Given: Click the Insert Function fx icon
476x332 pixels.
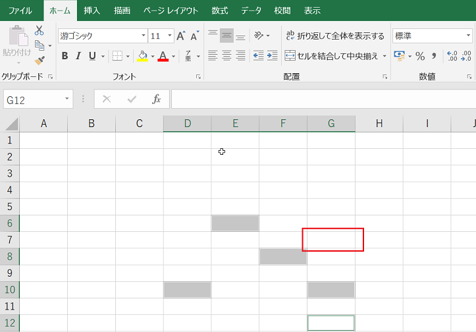Looking at the screenshot, I should [x=157, y=99].
